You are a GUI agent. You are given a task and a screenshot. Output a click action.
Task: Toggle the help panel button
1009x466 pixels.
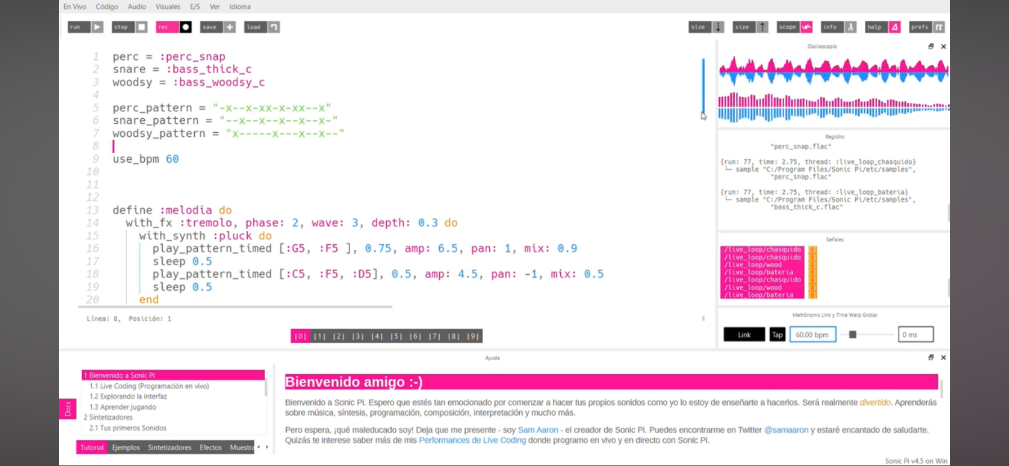[883, 27]
